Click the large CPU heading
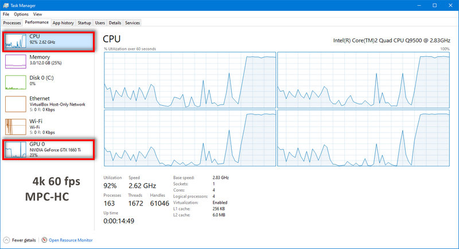459x249 pixels. coord(111,39)
